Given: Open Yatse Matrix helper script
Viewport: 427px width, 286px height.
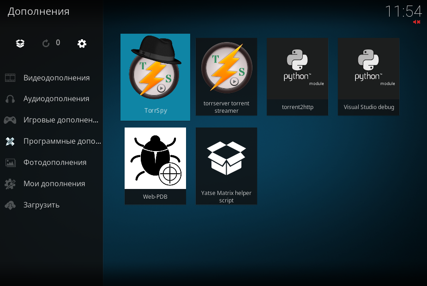Looking at the screenshot, I should click(x=226, y=166).
